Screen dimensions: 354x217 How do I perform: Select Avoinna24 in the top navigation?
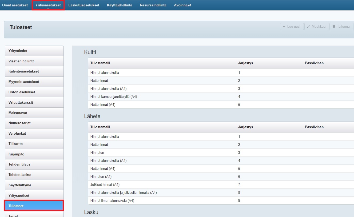coord(182,5)
